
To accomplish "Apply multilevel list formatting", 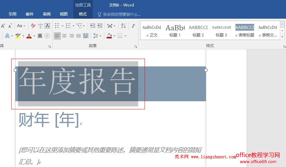I will (79, 26).
